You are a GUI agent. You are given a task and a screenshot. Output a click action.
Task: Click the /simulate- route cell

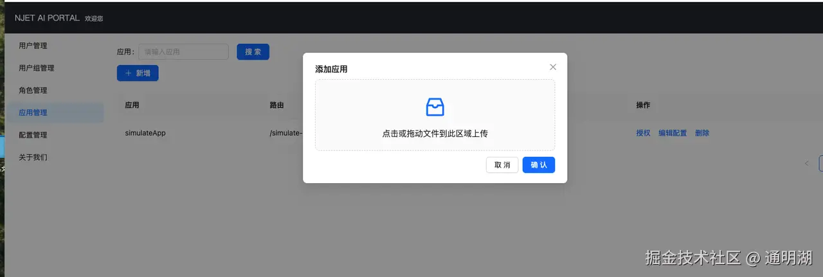286,133
